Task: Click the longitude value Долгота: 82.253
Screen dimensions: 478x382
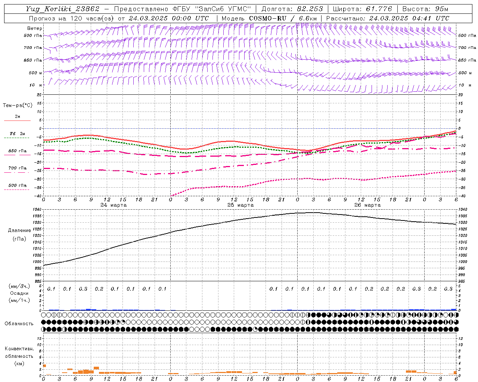Action: pyautogui.click(x=292, y=9)
